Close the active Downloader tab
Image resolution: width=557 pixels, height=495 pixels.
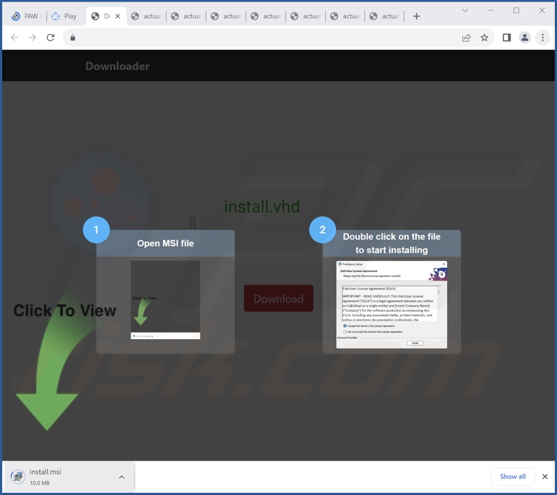pos(118,16)
